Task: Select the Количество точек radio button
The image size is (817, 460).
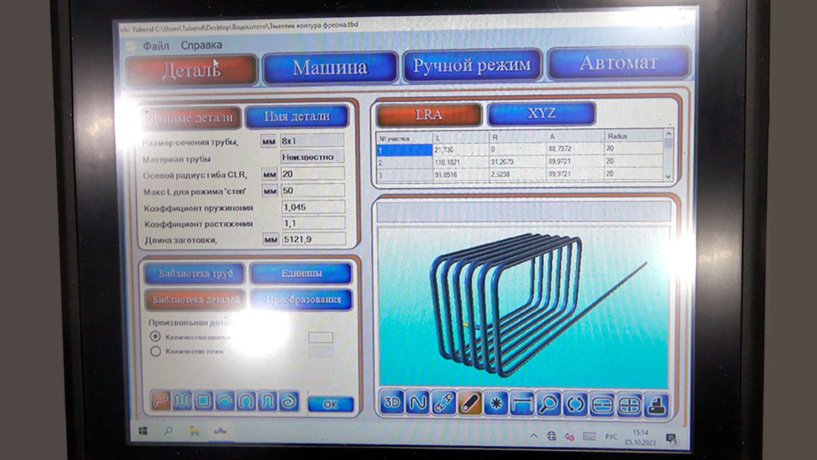Action: click(155, 351)
